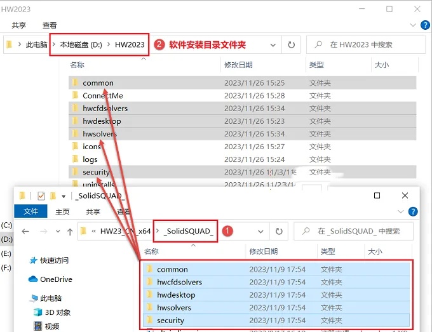The height and width of the screenshot is (332, 432).
Task: Click the 本地磁盘 (D:) breadcrumb
Action: click(x=81, y=44)
